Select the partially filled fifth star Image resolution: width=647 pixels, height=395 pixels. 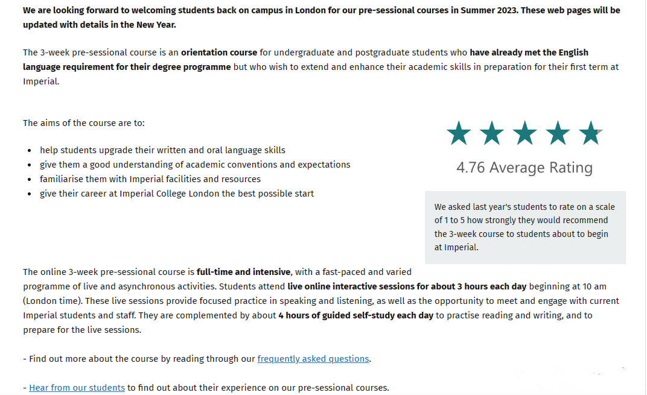[590, 133]
